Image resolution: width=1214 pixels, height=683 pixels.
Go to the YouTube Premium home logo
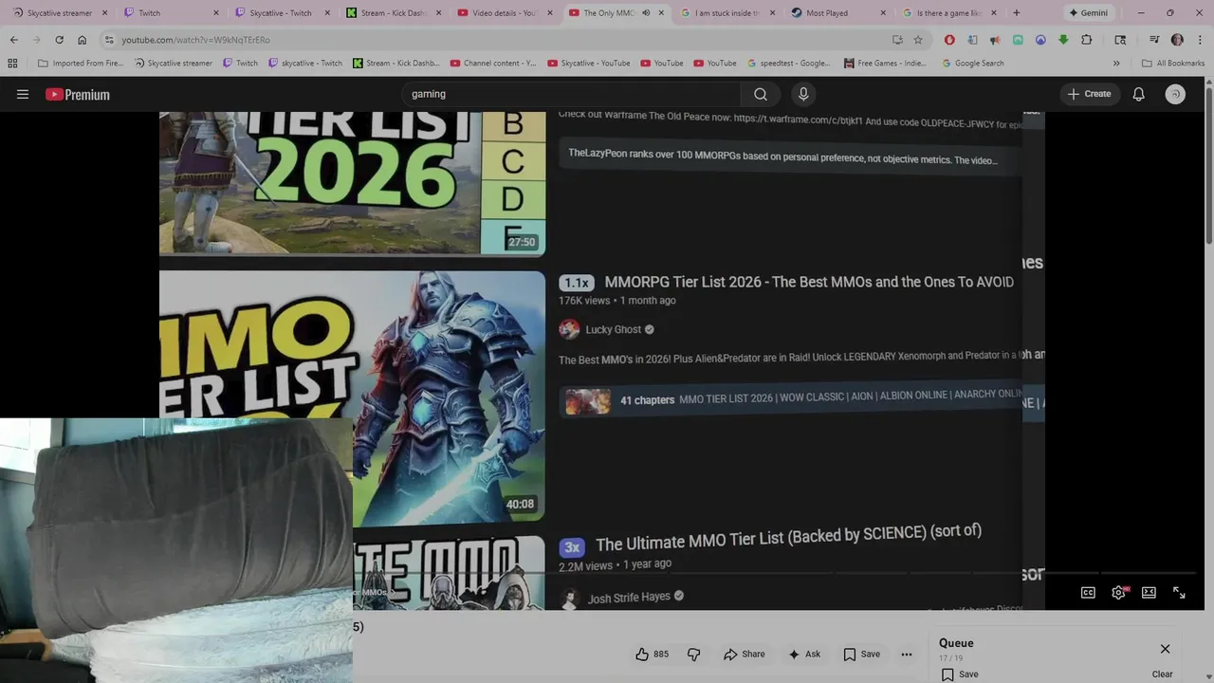(x=78, y=94)
